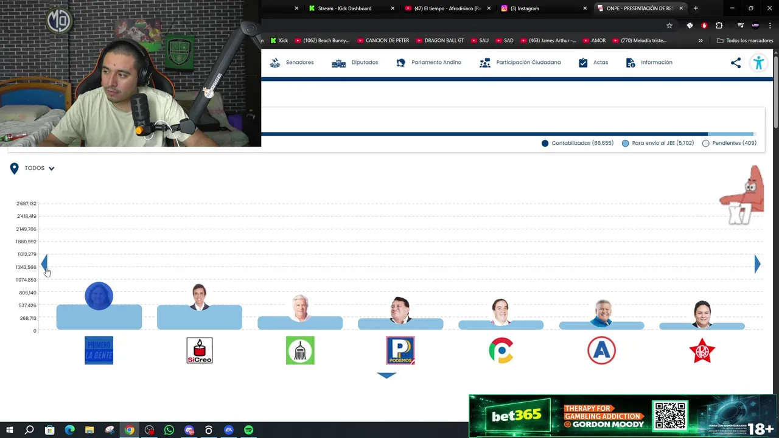Image resolution: width=779 pixels, height=438 pixels.
Task: Switch to the Stream - Kick Dashboard tab
Action: [344, 9]
